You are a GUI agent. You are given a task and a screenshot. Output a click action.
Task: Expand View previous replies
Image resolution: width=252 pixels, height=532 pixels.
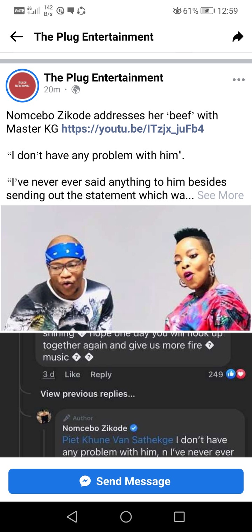pyautogui.click(x=87, y=394)
